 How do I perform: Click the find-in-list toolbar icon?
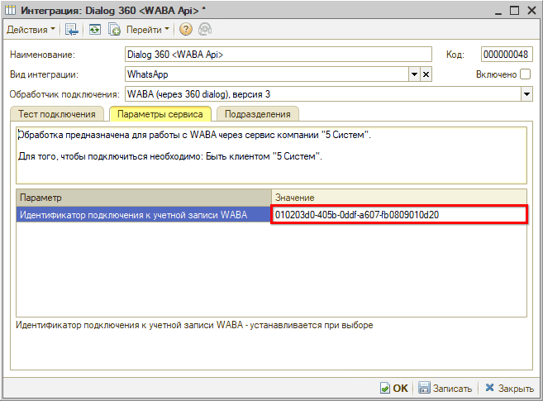tap(73, 30)
